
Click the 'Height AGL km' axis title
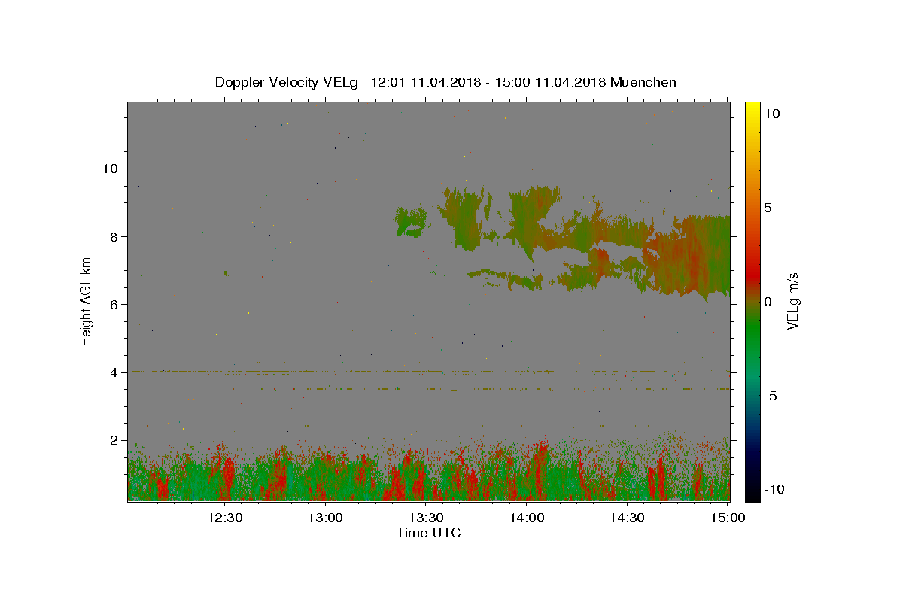pyautogui.click(x=86, y=301)
